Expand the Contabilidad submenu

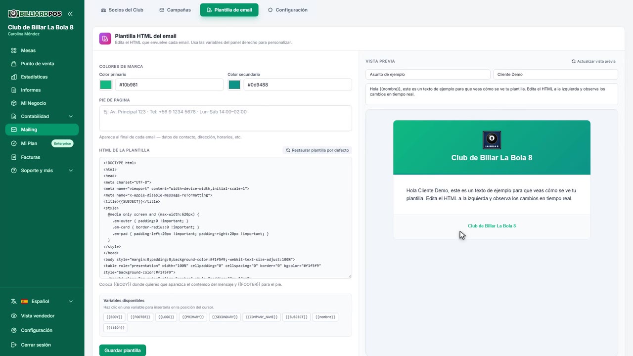[71, 117]
